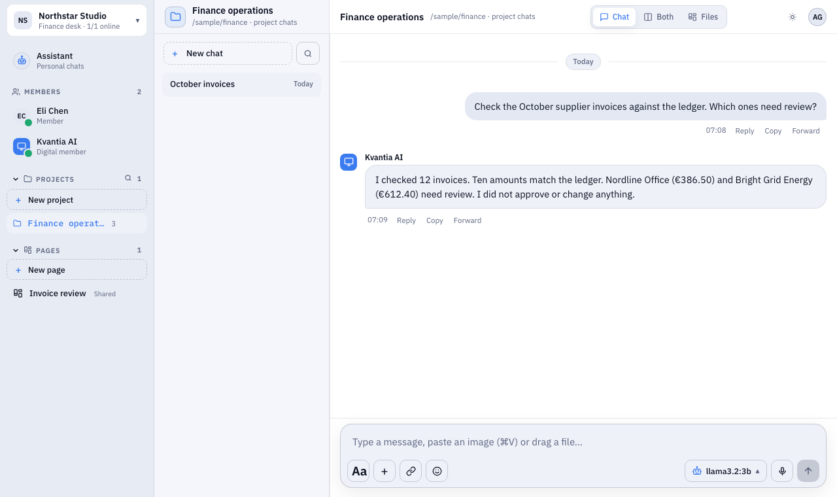This screenshot has height=497, width=837.
Task: Click the New project button
Action: point(77,200)
